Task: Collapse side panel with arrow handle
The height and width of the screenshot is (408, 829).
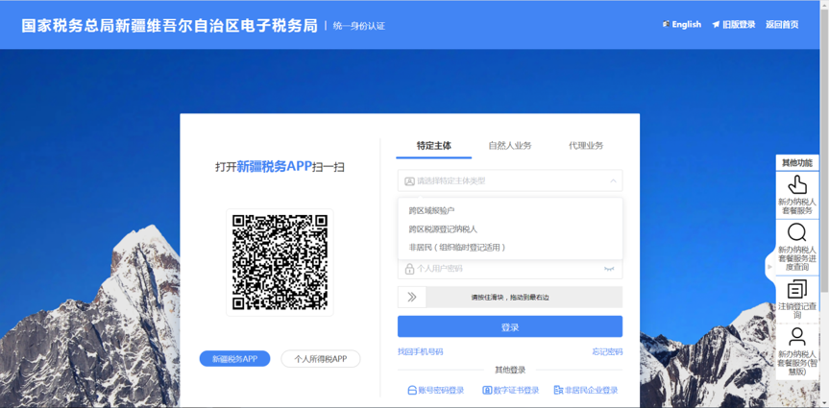Action: click(770, 267)
